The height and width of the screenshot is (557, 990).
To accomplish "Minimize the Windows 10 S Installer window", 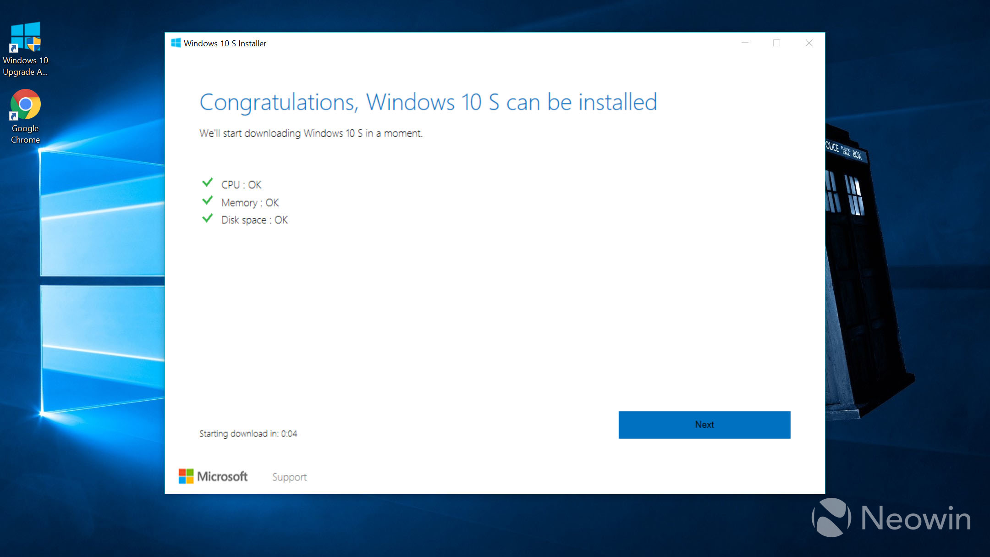I will tap(745, 43).
